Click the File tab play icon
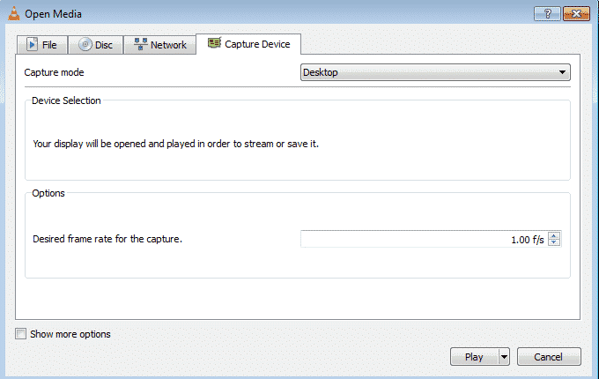The image size is (599, 379). click(32, 45)
